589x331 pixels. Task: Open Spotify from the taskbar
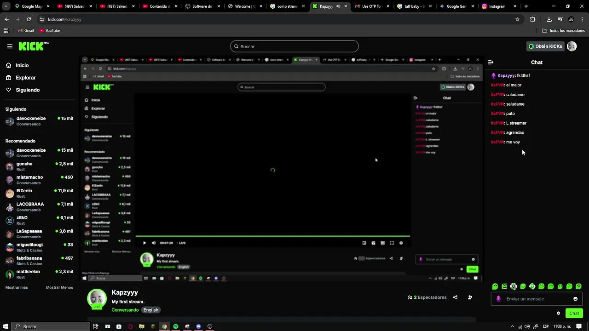click(x=176, y=326)
